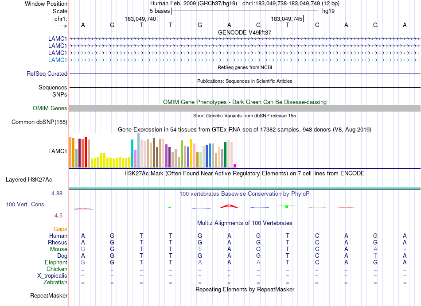Click the bright red bar in GTEx chart

(x=86, y=153)
